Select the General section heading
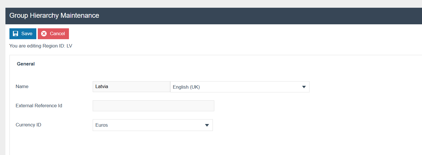The width and height of the screenshot is (422, 155). click(x=26, y=64)
